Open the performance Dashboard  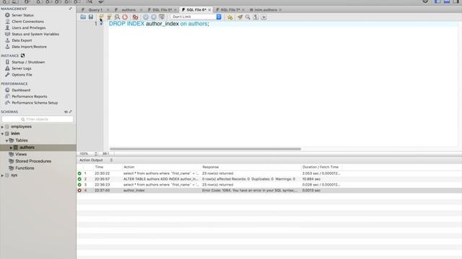coord(21,90)
